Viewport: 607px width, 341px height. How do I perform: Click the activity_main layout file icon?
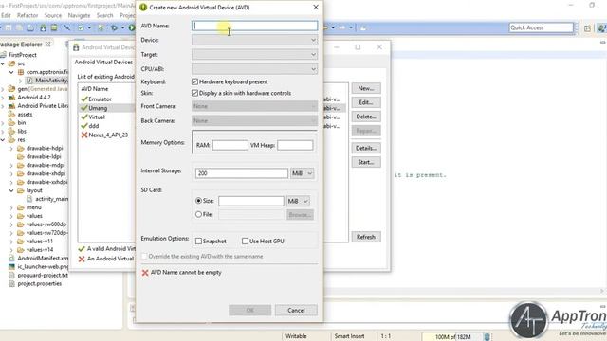point(29,199)
